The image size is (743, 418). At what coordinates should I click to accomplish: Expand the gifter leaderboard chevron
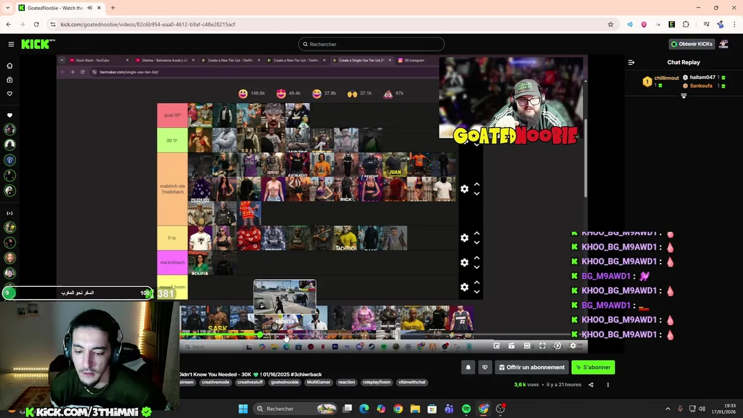[x=683, y=96]
